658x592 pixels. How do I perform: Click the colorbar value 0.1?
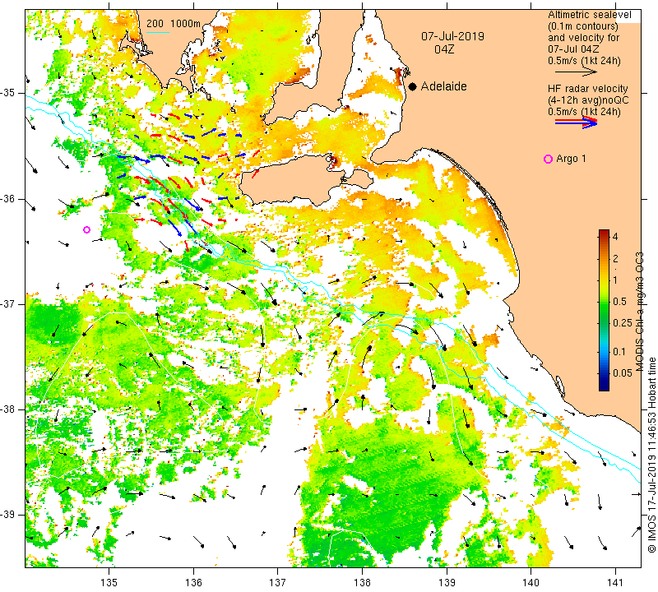[x=619, y=352]
